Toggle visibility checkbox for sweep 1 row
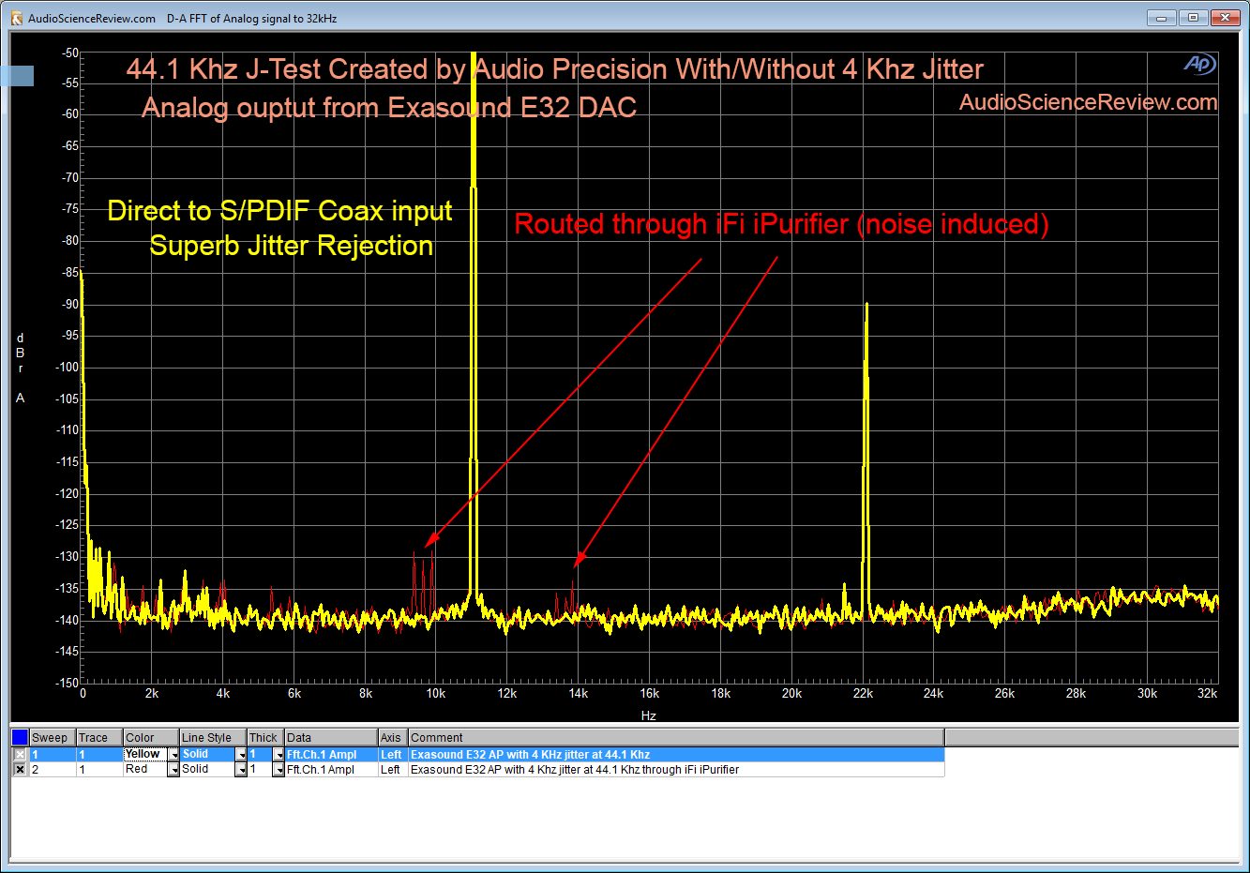The image size is (1250, 873). click(x=20, y=754)
